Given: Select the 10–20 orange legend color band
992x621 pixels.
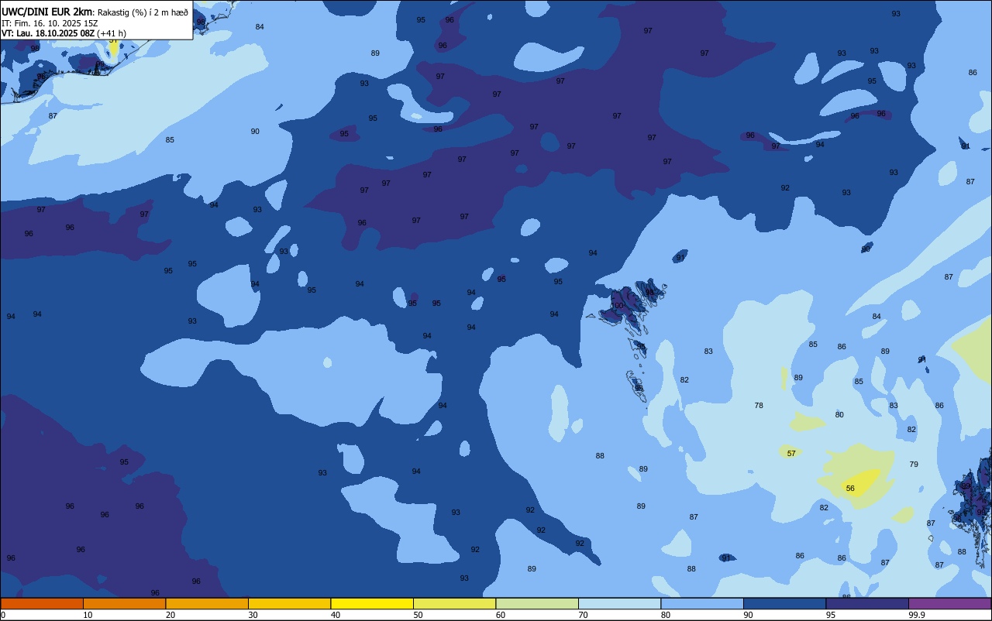Looking at the screenshot, I should 124,603.
